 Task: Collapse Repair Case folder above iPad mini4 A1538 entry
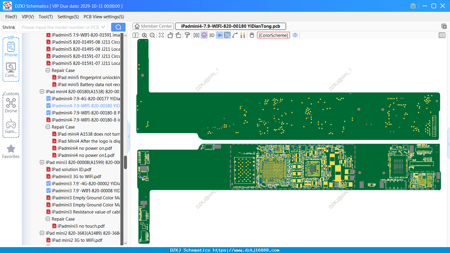click(48, 127)
